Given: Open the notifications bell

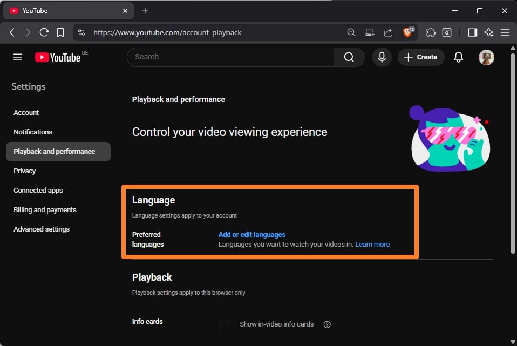Looking at the screenshot, I should 459,57.
